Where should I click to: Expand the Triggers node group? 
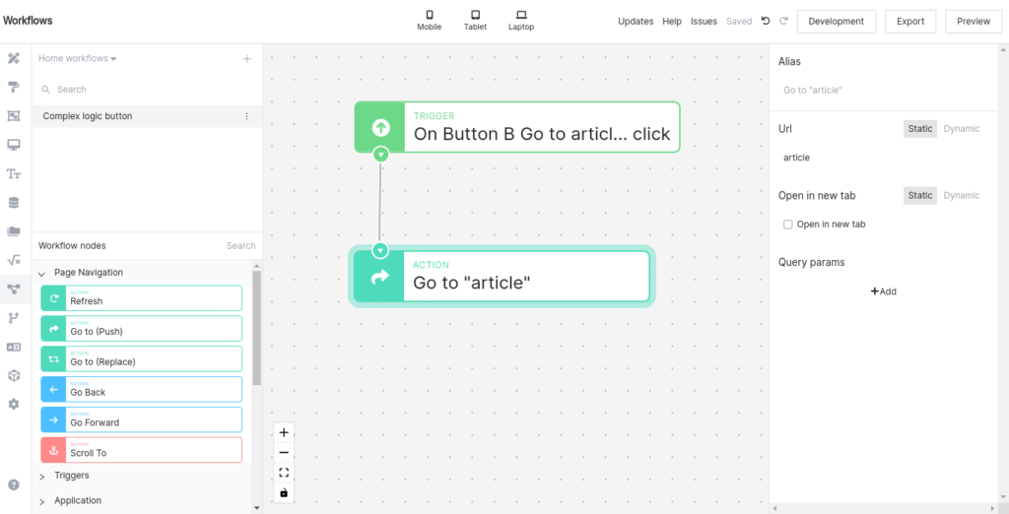42,476
